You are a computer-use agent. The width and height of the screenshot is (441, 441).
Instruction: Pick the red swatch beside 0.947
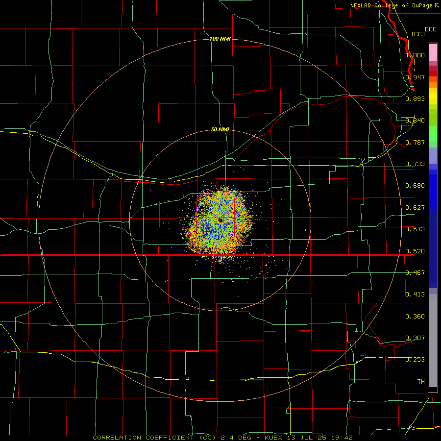(433, 73)
